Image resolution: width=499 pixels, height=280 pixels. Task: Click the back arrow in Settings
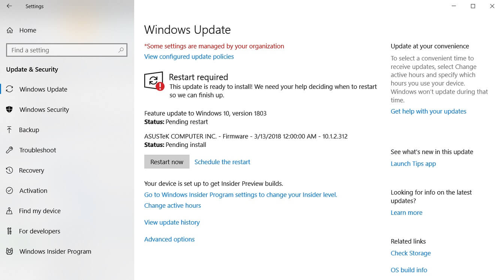pos(9,6)
